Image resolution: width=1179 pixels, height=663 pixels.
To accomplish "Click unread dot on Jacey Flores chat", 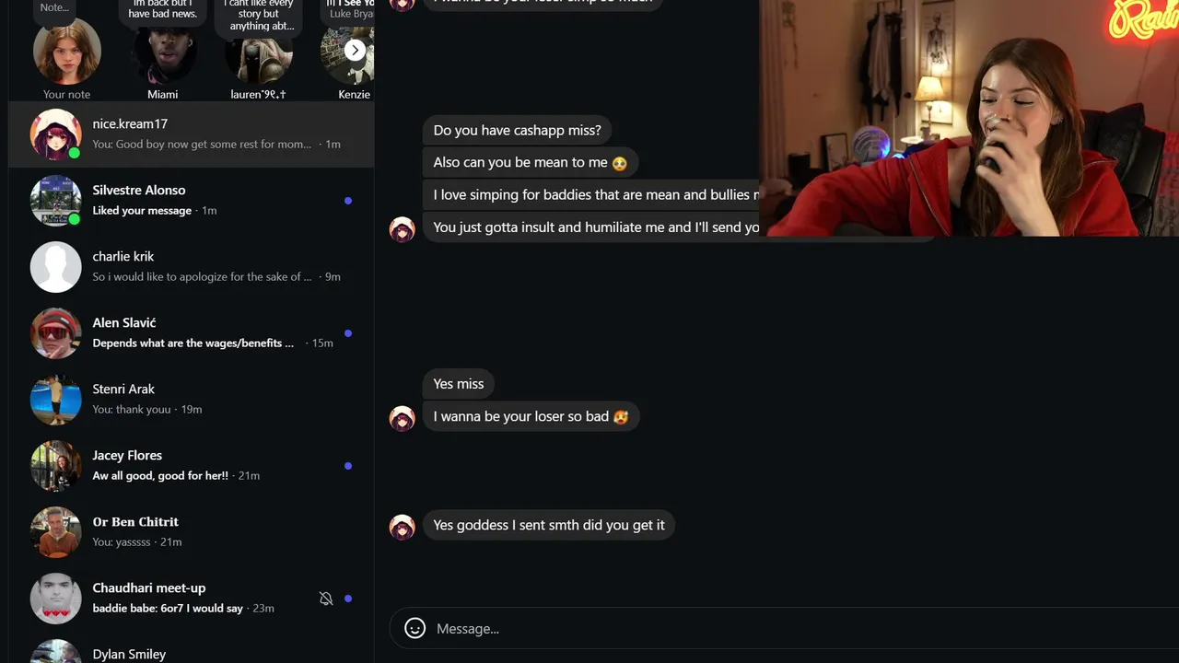I will (348, 466).
